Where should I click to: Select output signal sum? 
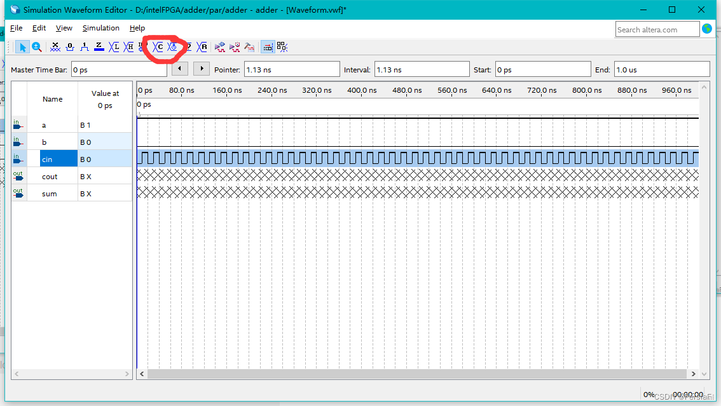pyautogui.click(x=49, y=194)
